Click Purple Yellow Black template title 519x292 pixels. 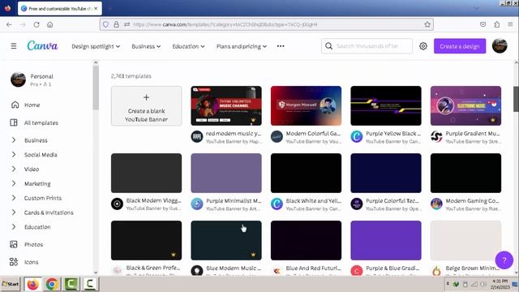[x=393, y=133]
